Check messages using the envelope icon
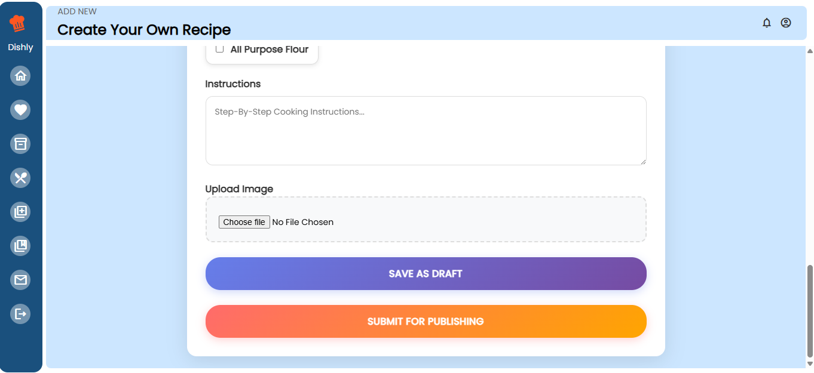814x373 pixels. coord(20,279)
